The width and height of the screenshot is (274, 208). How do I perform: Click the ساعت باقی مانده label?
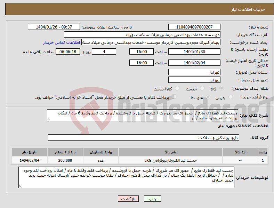(39, 52)
